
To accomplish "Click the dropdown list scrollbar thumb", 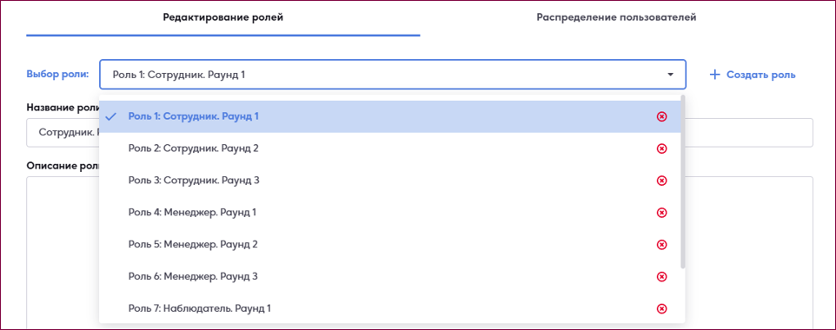I will (683, 181).
